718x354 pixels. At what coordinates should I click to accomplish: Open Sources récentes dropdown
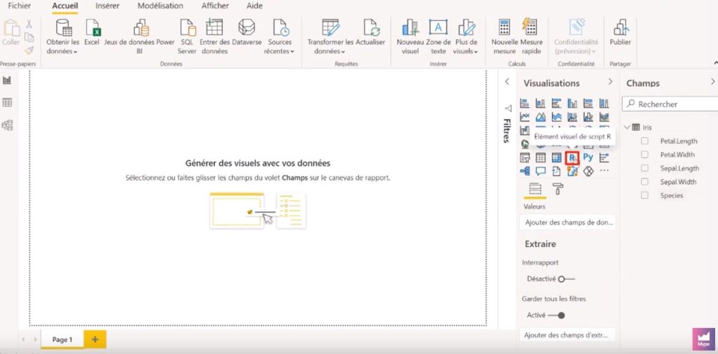pyautogui.click(x=280, y=36)
